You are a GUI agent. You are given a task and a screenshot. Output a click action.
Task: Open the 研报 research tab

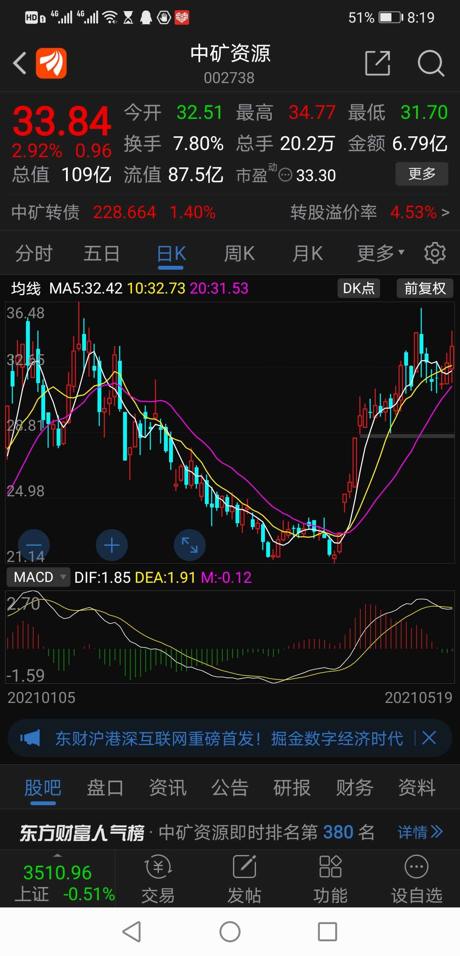[292, 788]
